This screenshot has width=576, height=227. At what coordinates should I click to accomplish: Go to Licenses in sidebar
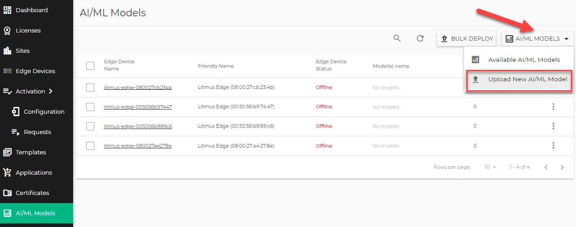36,30
